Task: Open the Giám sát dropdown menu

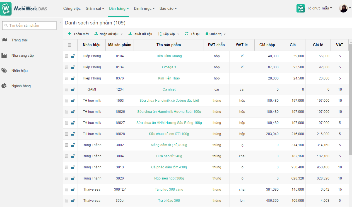Action: [x=95, y=8]
